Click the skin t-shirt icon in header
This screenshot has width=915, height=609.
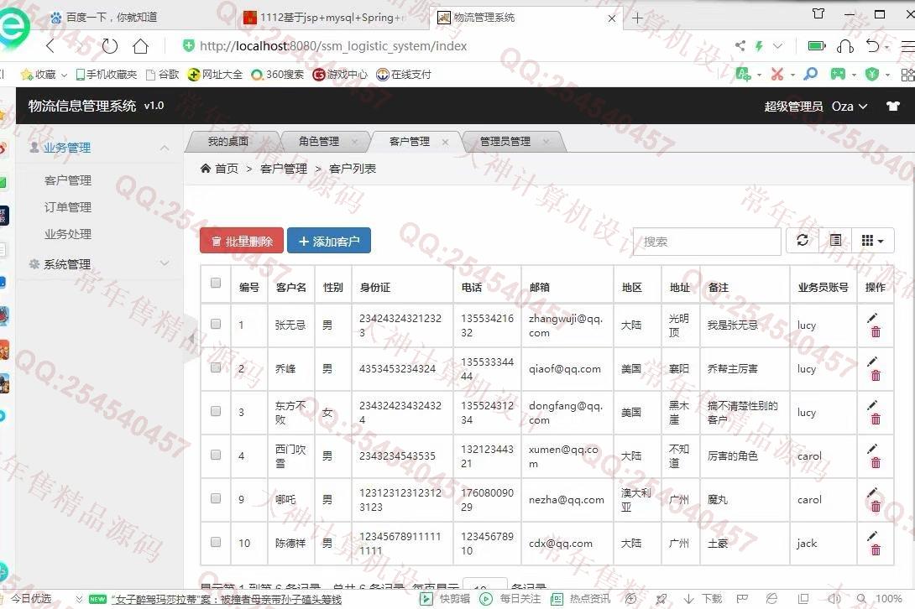(x=893, y=107)
